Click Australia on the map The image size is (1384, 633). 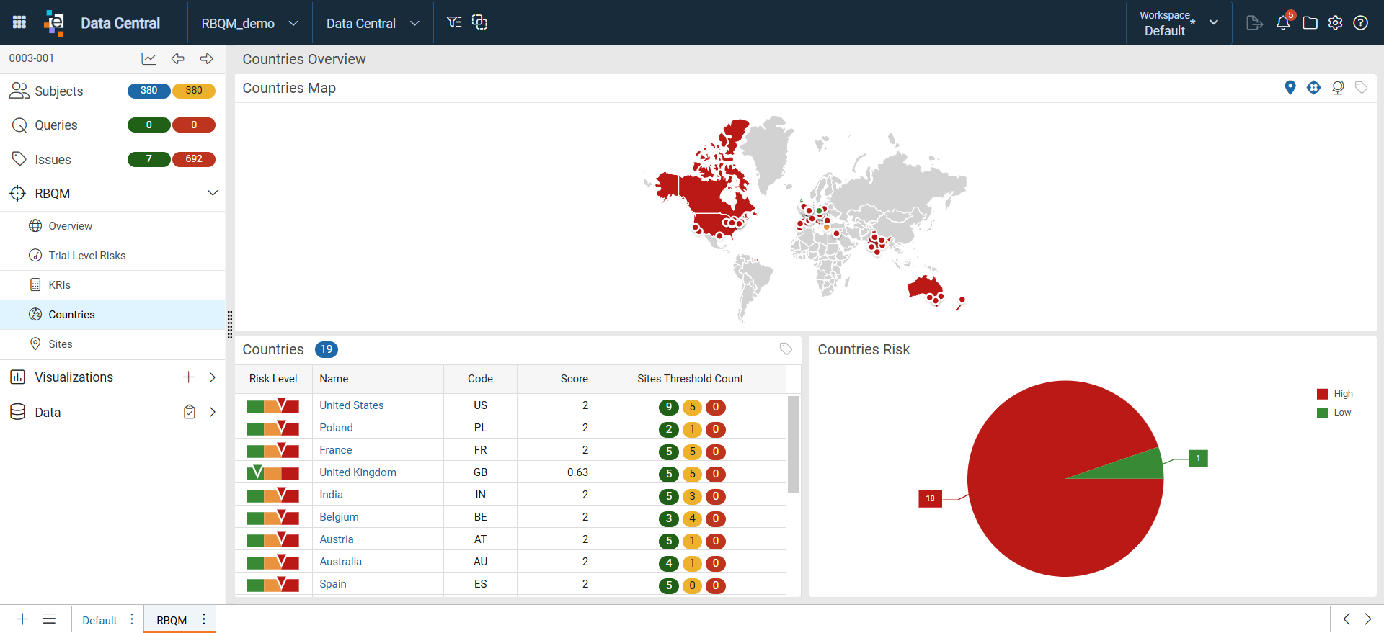[x=924, y=286]
